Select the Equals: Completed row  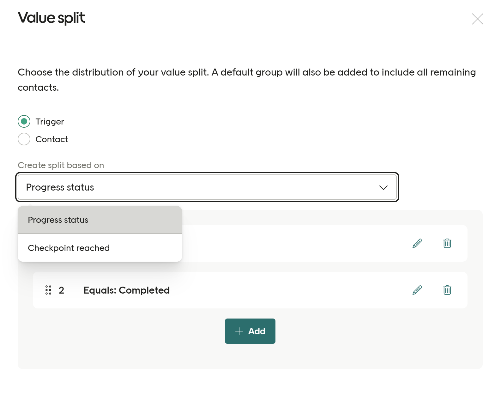click(126, 290)
